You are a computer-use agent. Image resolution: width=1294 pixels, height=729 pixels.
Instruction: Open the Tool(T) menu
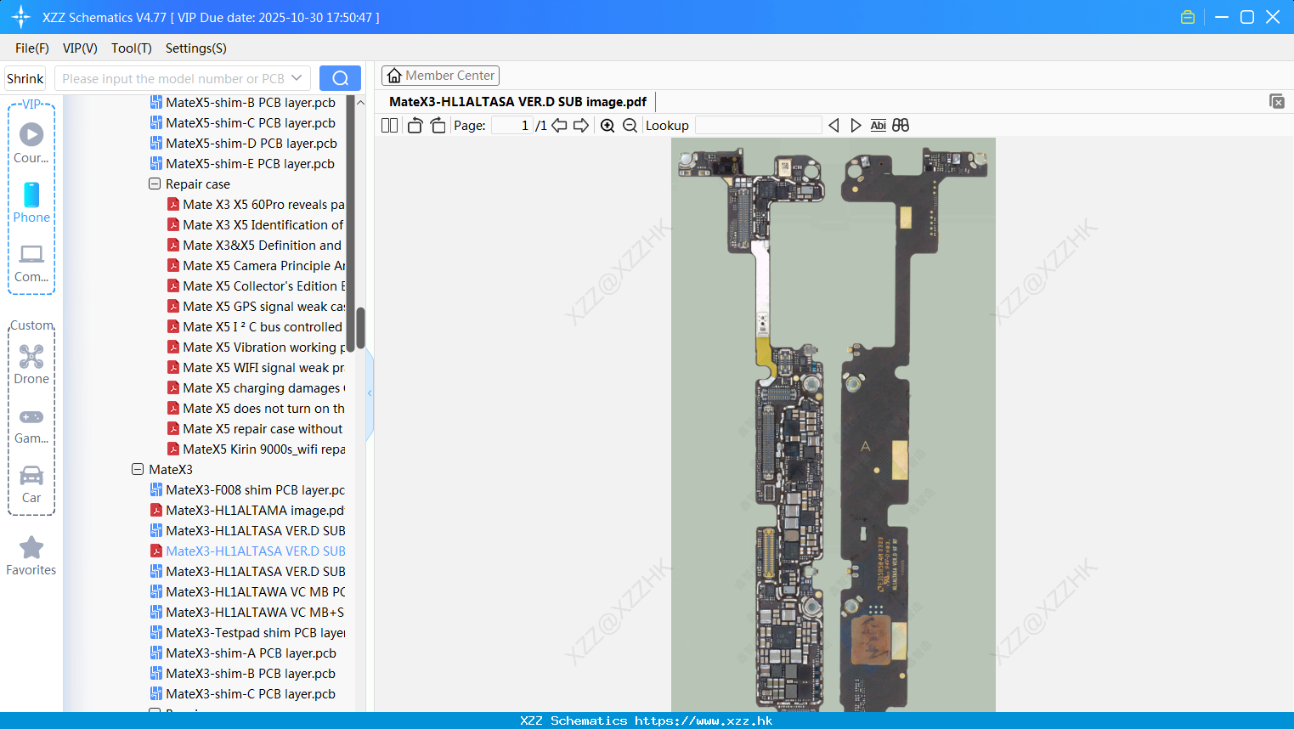coord(132,48)
